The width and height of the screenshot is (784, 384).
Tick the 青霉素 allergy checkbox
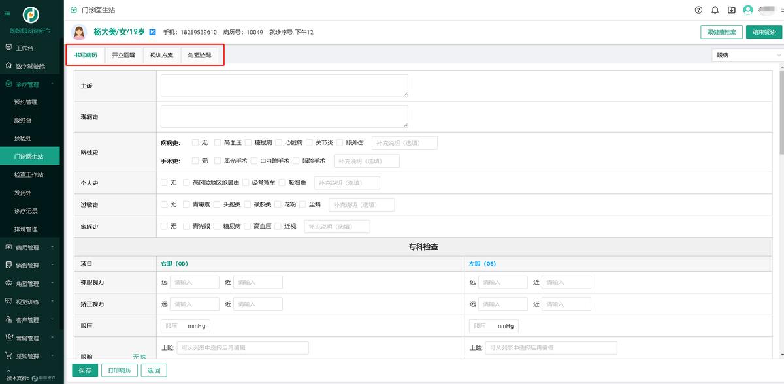(186, 204)
